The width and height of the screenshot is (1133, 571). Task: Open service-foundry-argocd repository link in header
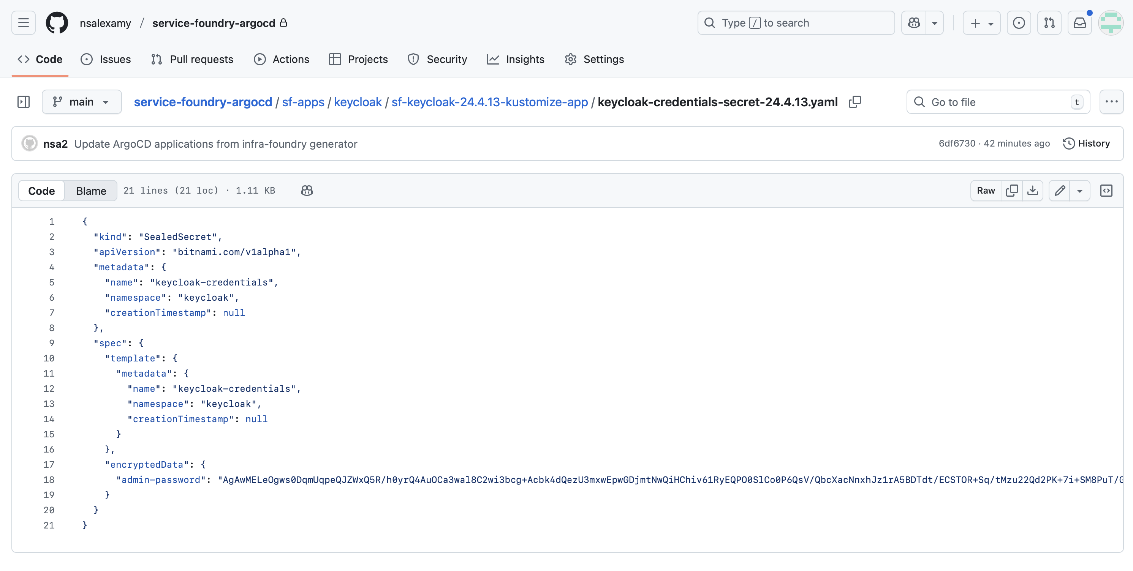point(214,23)
